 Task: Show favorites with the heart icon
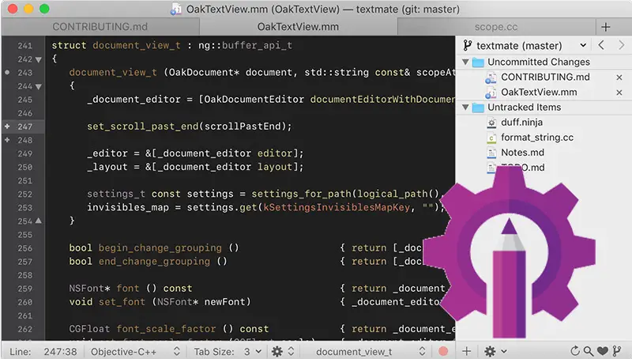click(603, 351)
